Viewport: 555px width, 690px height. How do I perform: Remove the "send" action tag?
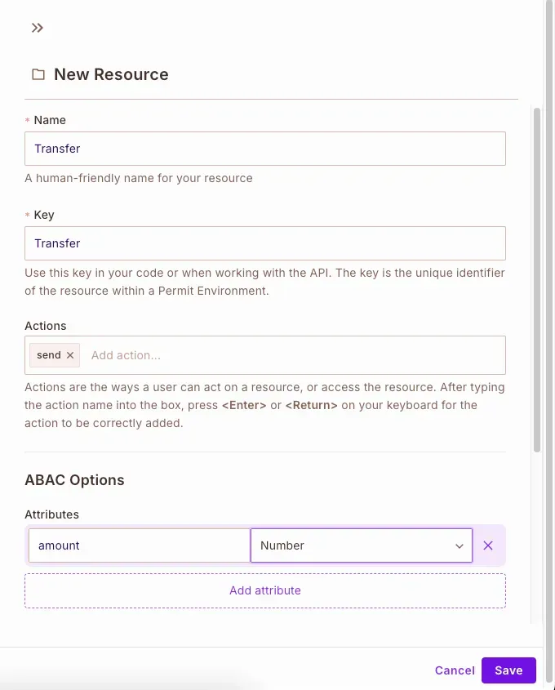(x=70, y=355)
